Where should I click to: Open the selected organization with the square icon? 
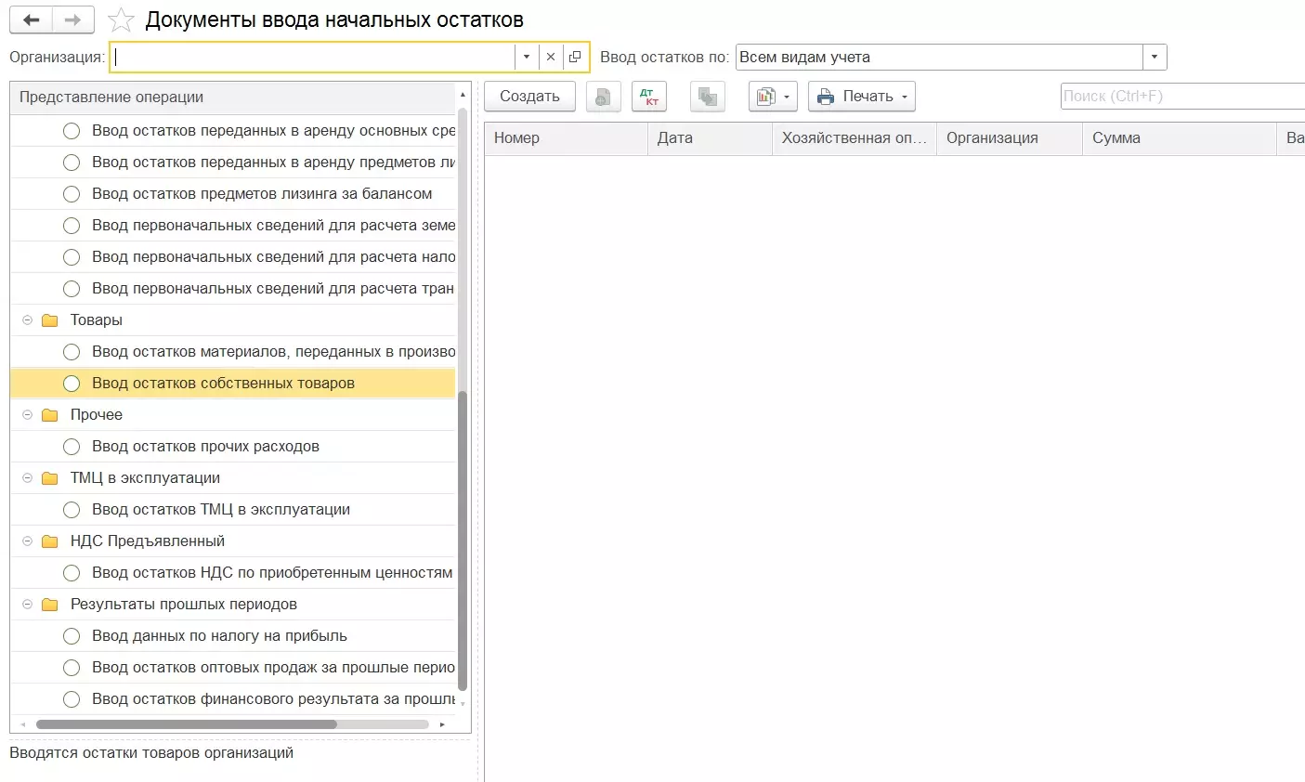575,57
